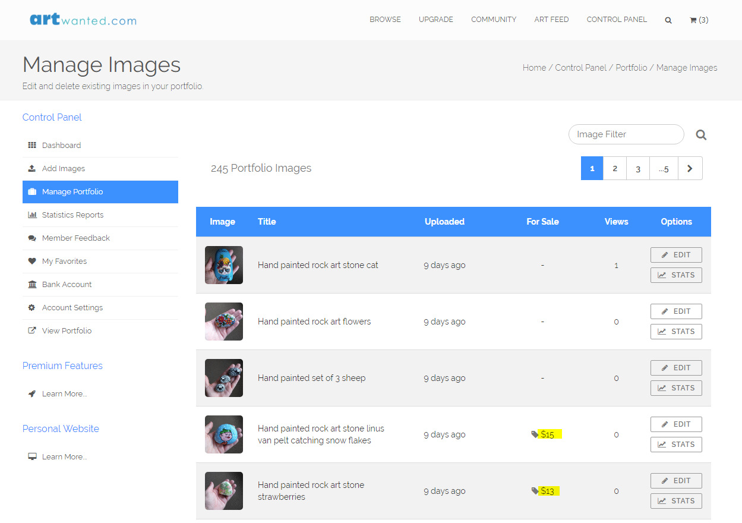Click STATS for Hand painted rock art flowers
The width and height of the screenshot is (742, 523).
676,332
